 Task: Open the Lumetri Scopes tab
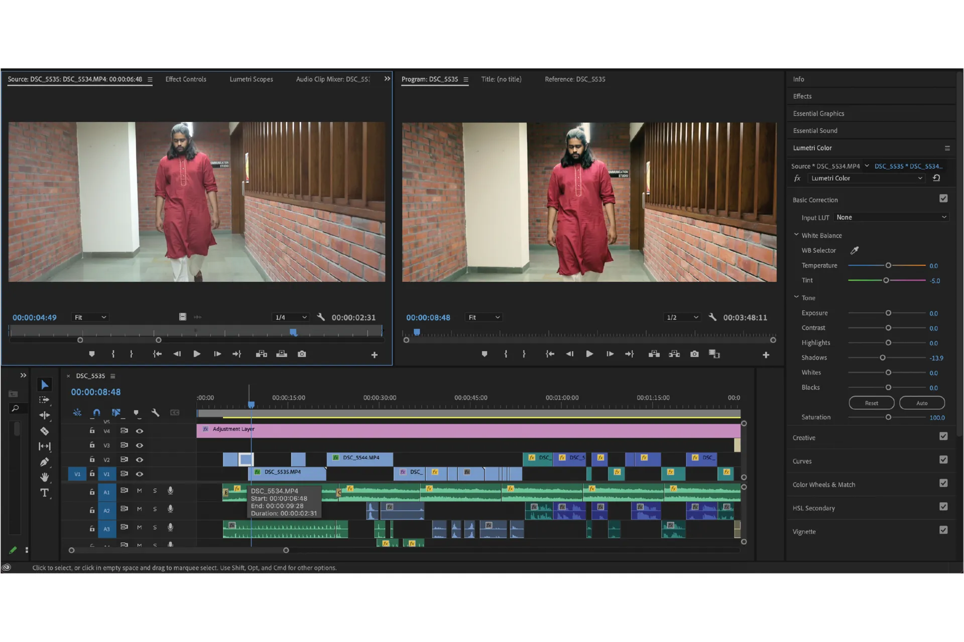tap(251, 79)
